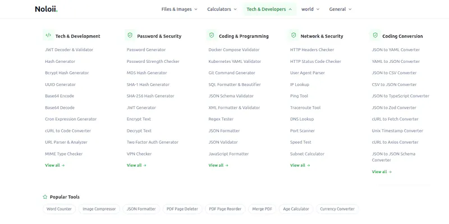This screenshot has width=449, height=224.
Task: View all Coding Conversion tools
Action: pos(382,172)
